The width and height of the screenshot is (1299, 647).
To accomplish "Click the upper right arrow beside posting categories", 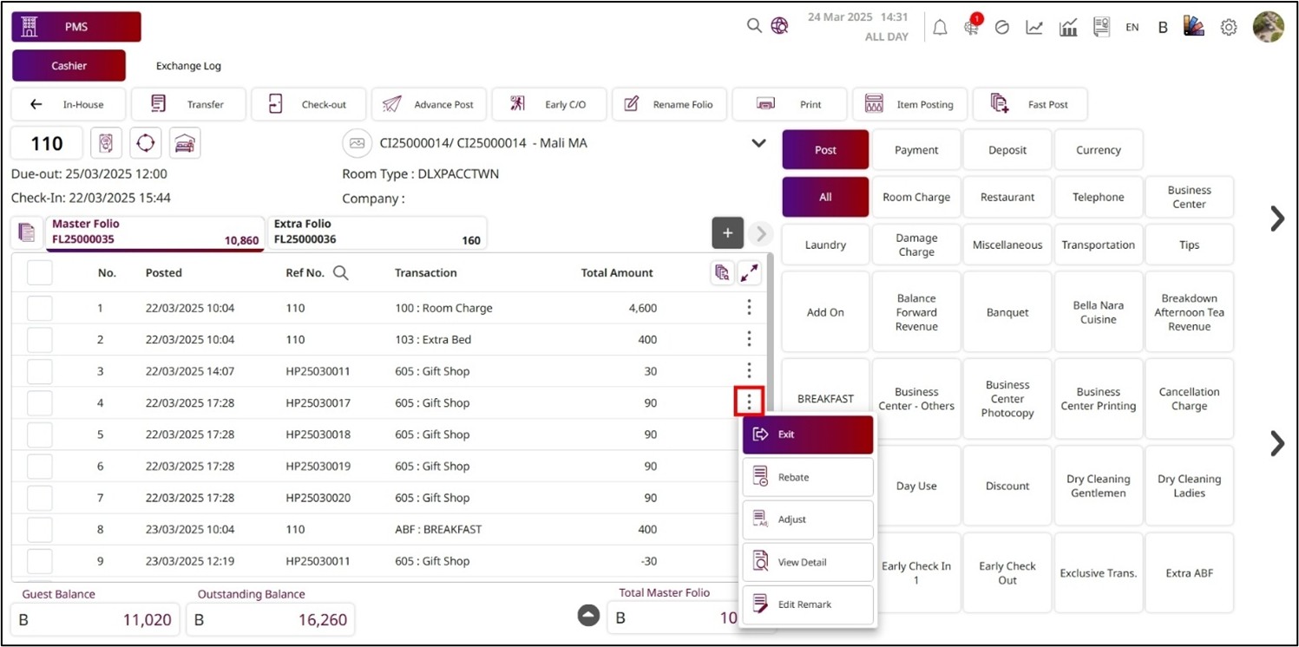I will 1276,219.
